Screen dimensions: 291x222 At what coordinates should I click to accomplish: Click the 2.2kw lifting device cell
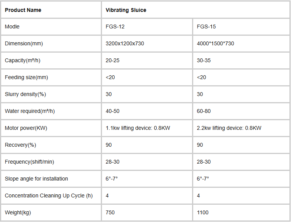point(229,128)
